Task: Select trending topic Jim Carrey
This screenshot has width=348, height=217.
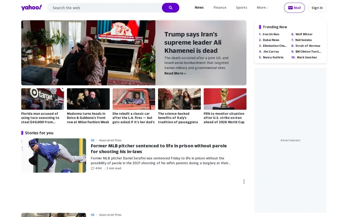Action: coord(271,51)
